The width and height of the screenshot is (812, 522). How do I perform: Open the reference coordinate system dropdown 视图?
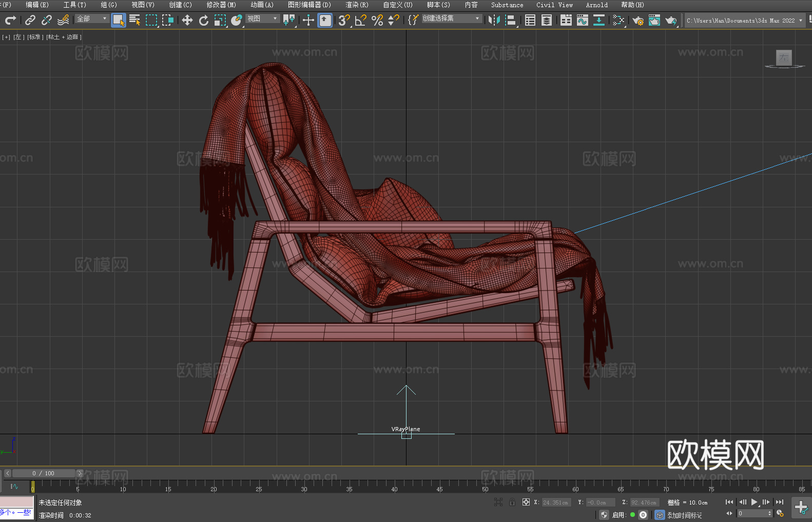(x=262, y=18)
